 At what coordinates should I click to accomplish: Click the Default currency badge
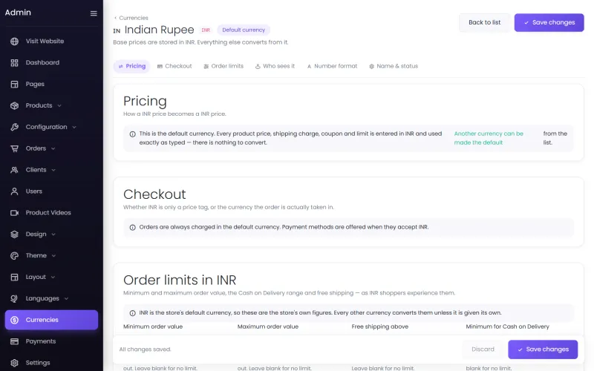point(244,30)
